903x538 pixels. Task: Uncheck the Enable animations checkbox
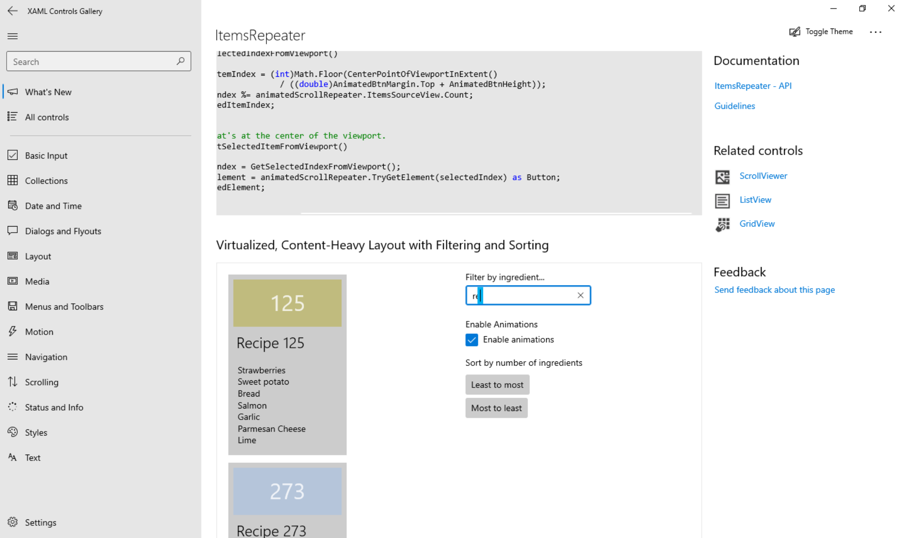[472, 340]
